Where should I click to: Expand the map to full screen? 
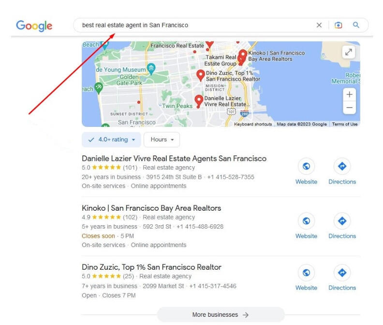[x=349, y=52]
